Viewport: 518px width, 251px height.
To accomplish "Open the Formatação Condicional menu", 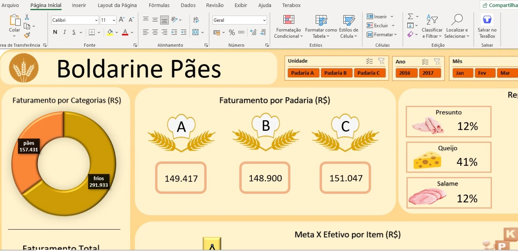I will pyautogui.click(x=288, y=26).
